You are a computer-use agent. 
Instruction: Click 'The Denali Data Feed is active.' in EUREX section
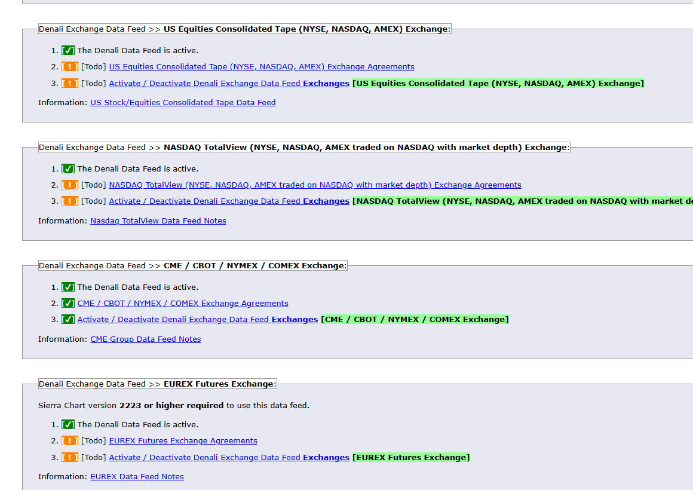point(138,424)
